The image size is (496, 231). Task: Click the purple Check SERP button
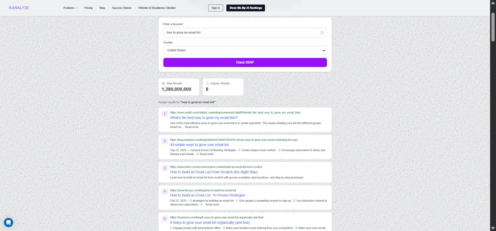point(245,62)
